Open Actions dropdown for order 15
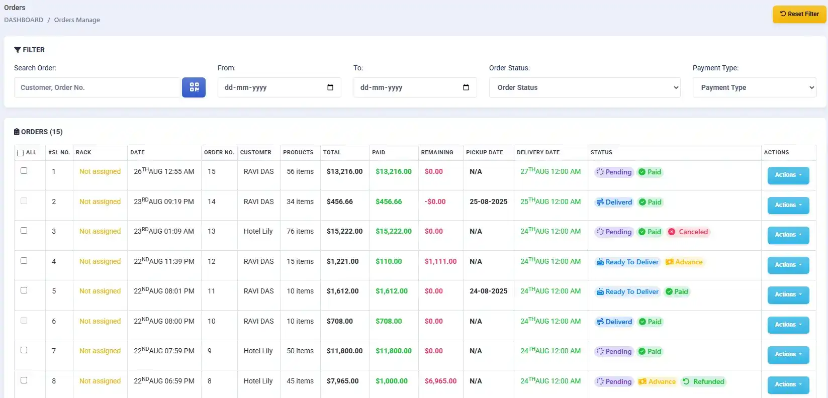Viewport: 828px width, 398px height. tap(788, 175)
